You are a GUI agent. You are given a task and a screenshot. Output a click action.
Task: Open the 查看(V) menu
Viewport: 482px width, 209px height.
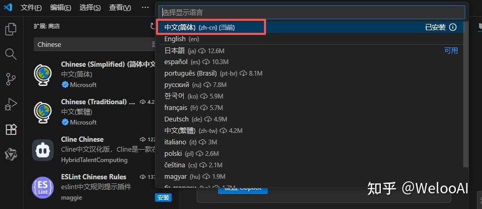(120, 8)
